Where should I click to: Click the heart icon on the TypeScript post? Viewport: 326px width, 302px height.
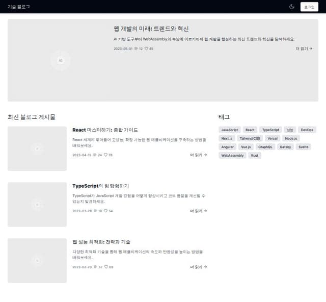point(105,211)
